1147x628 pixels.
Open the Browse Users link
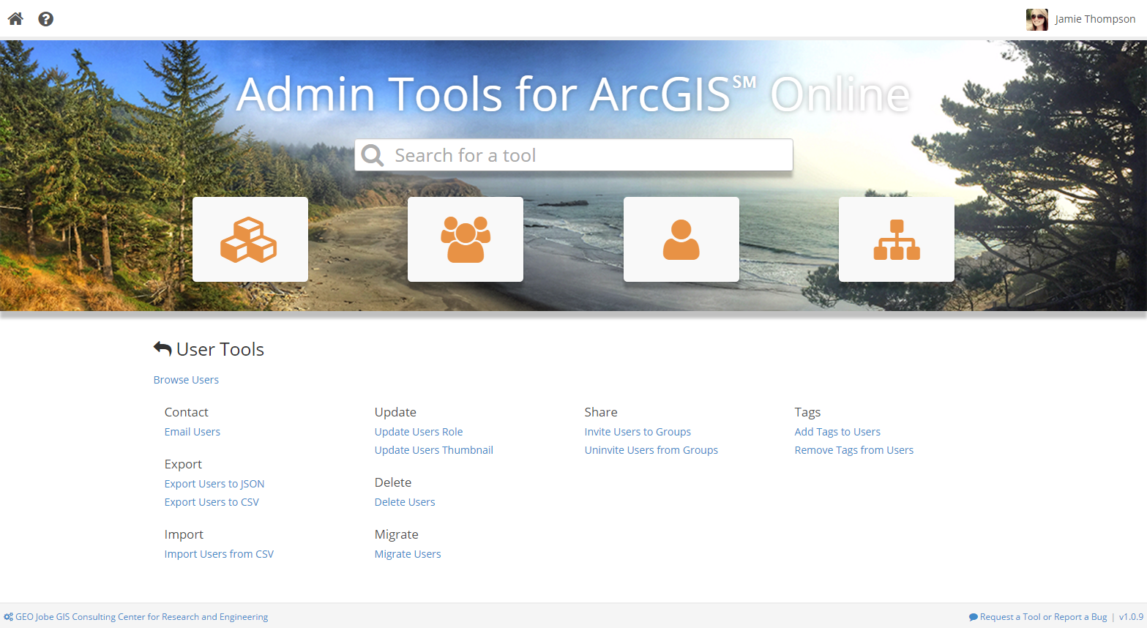click(186, 380)
